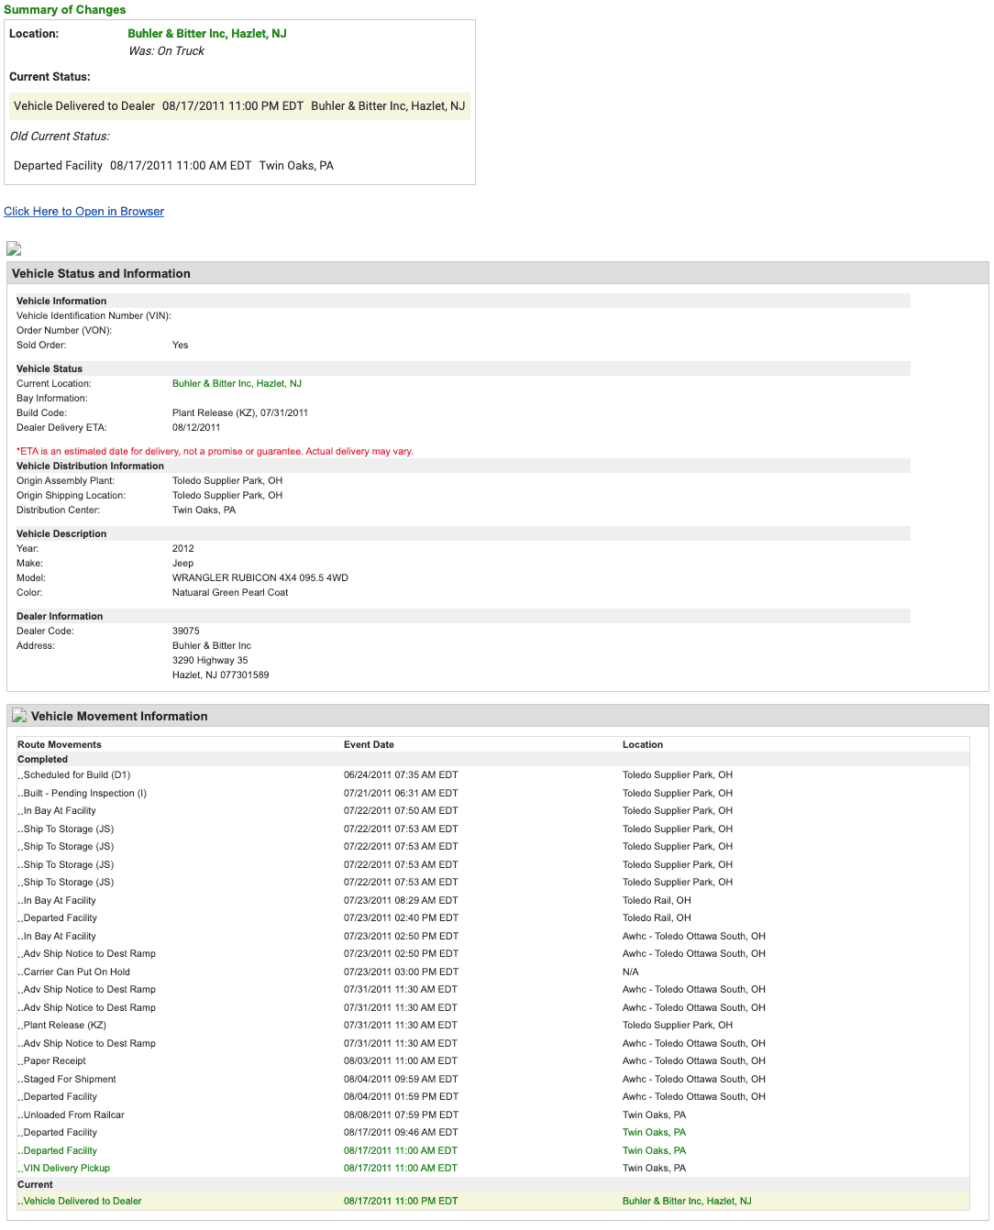Viewport: 994px width, 1230px height.
Task: Click the Location column header
Action: click(x=643, y=744)
